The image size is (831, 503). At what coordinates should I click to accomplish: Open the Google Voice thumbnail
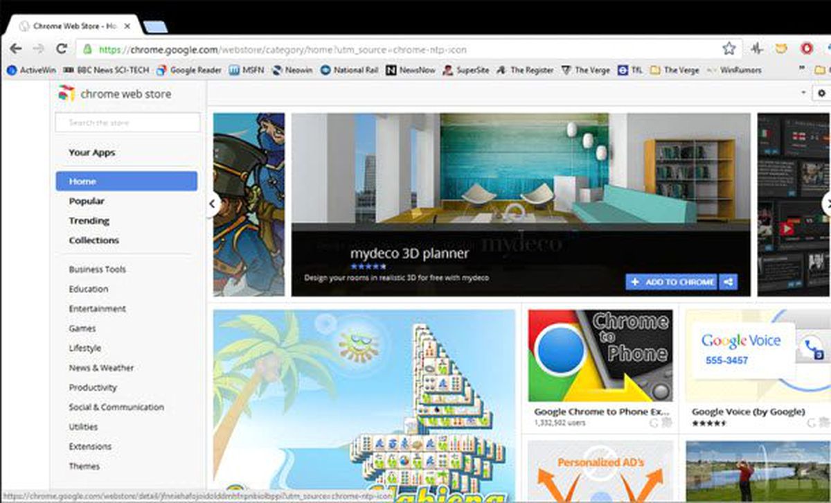tap(758, 355)
